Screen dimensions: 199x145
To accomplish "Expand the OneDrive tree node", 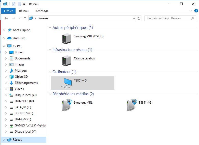I will 4,38.
